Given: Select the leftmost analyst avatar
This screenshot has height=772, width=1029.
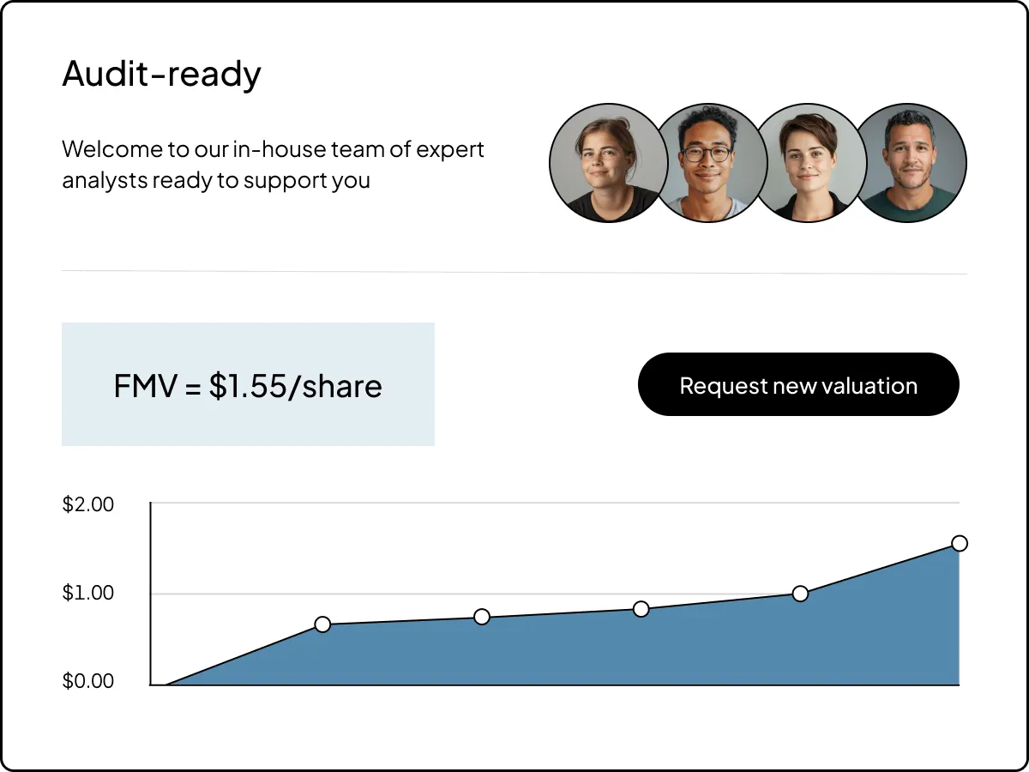Looking at the screenshot, I should (x=605, y=163).
